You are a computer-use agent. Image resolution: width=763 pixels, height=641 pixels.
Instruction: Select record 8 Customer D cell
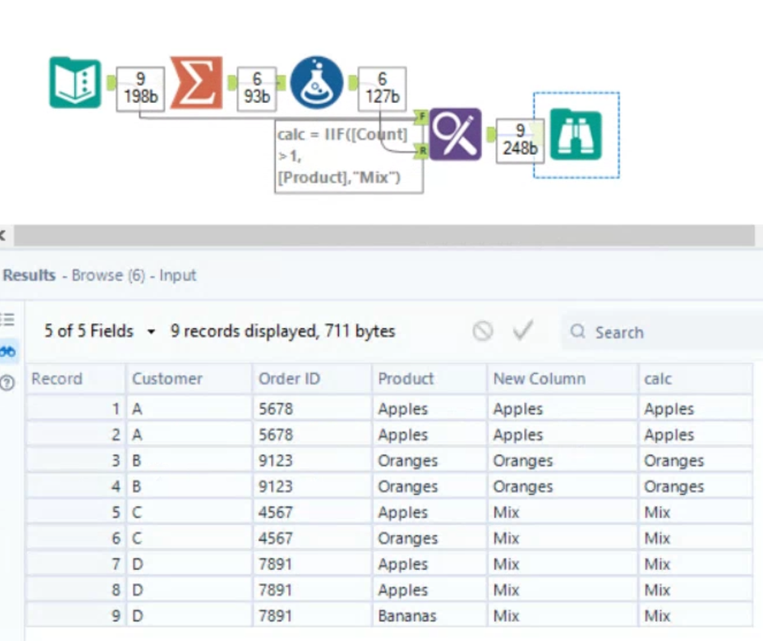pos(189,589)
